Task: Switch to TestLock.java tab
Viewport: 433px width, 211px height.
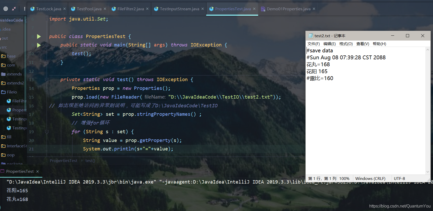Action: [49, 9]
